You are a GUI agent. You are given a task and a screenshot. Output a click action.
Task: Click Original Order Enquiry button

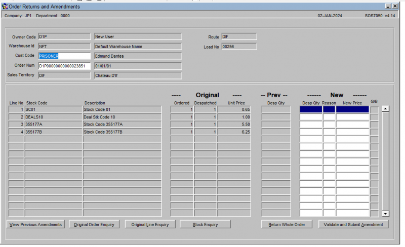pyautogui.click(x=94, y=225)
